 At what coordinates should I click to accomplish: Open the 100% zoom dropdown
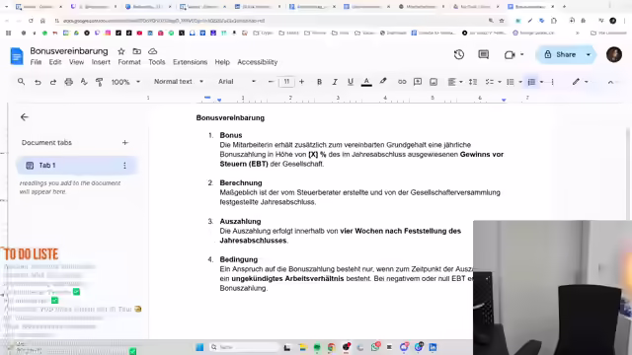click(125, 82)
